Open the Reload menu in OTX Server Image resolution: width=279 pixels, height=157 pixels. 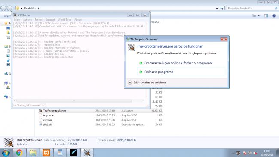(x=39, y=20)
